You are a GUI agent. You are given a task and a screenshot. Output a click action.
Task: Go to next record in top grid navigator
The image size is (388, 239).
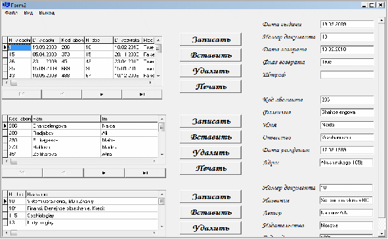tap(102, 94)
